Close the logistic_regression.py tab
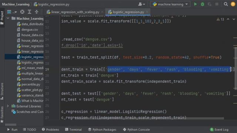Viewport: 237px width, 133px height. pos(147,12)
